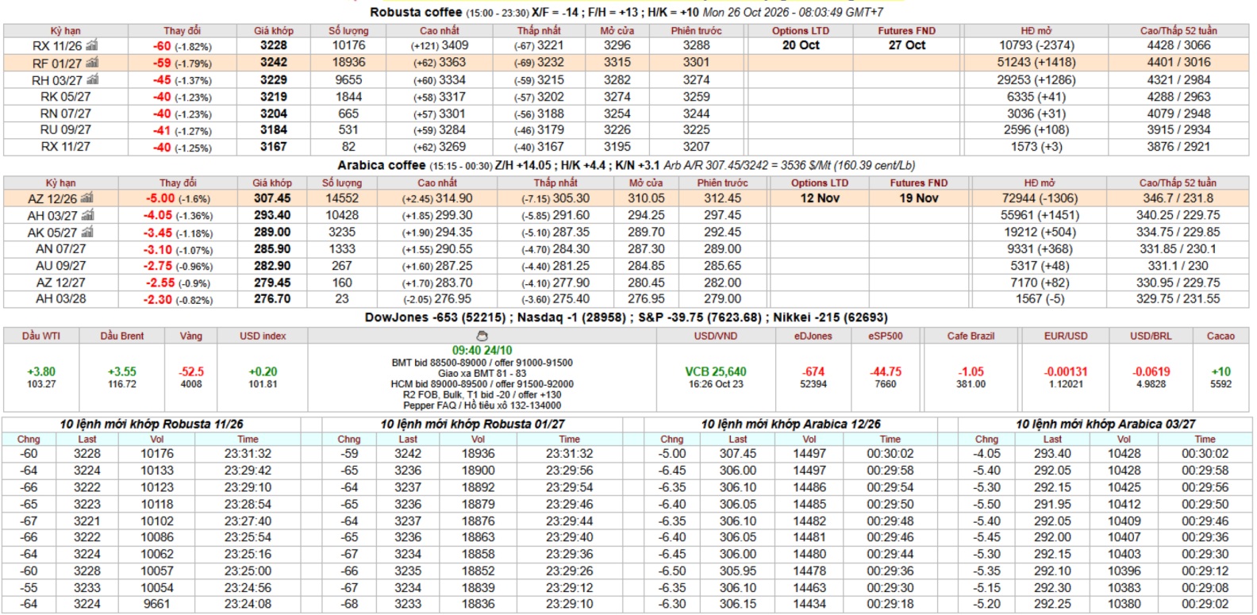Click the "USD index" column header
Image resolution: width=1257 pixels, height=615 pixels.
pos(263,336)
